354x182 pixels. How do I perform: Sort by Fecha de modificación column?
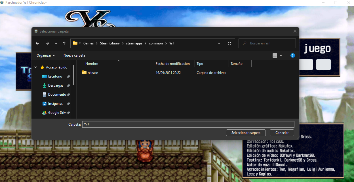point(173,64)
